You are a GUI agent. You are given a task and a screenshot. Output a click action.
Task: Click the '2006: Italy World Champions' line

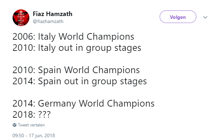[x=73, y=37]
